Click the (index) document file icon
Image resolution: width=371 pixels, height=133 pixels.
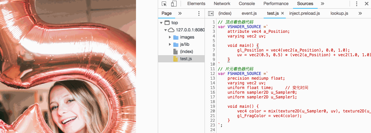(x=175, y=52)
